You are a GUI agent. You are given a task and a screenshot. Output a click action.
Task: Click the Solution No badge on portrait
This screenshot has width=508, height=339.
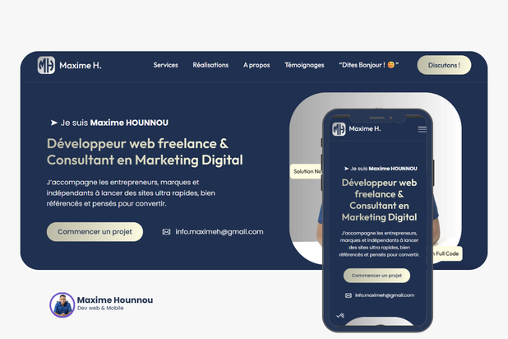(x=306, y=171)
